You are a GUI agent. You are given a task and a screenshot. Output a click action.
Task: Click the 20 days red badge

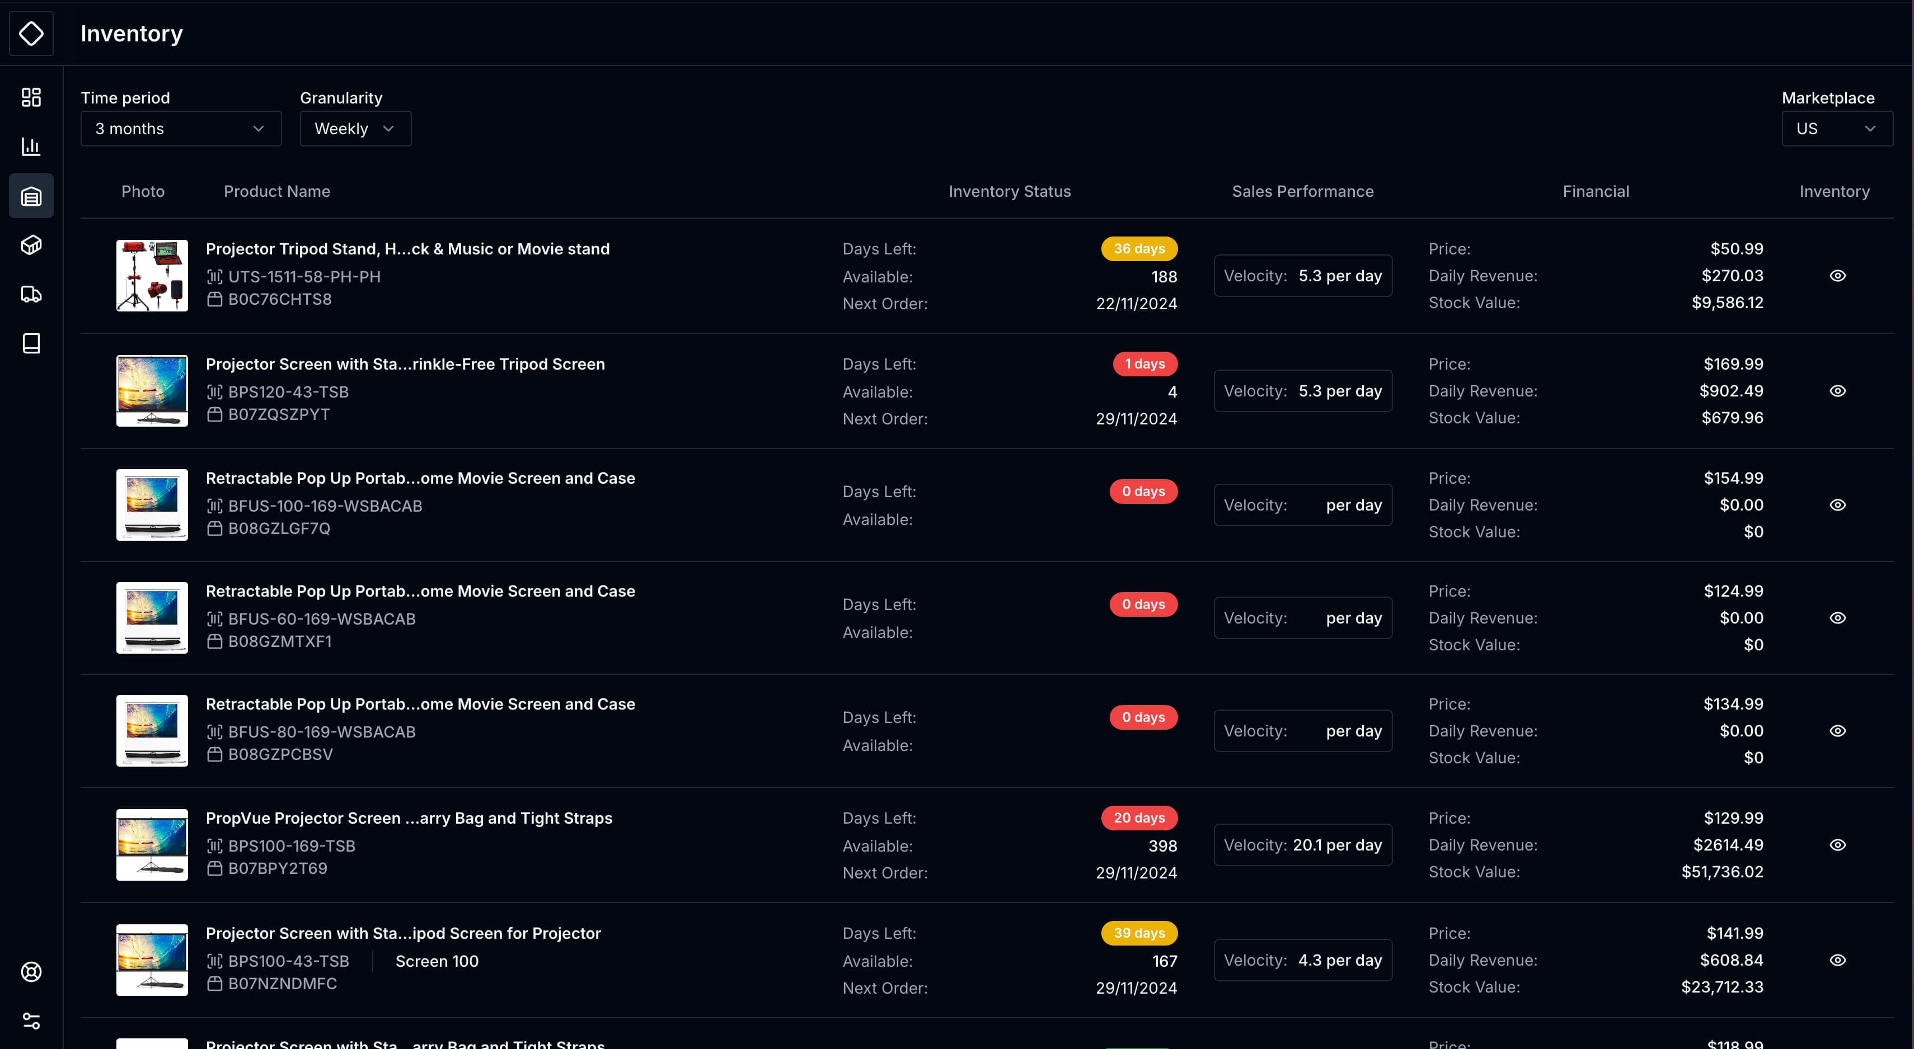1139,818
